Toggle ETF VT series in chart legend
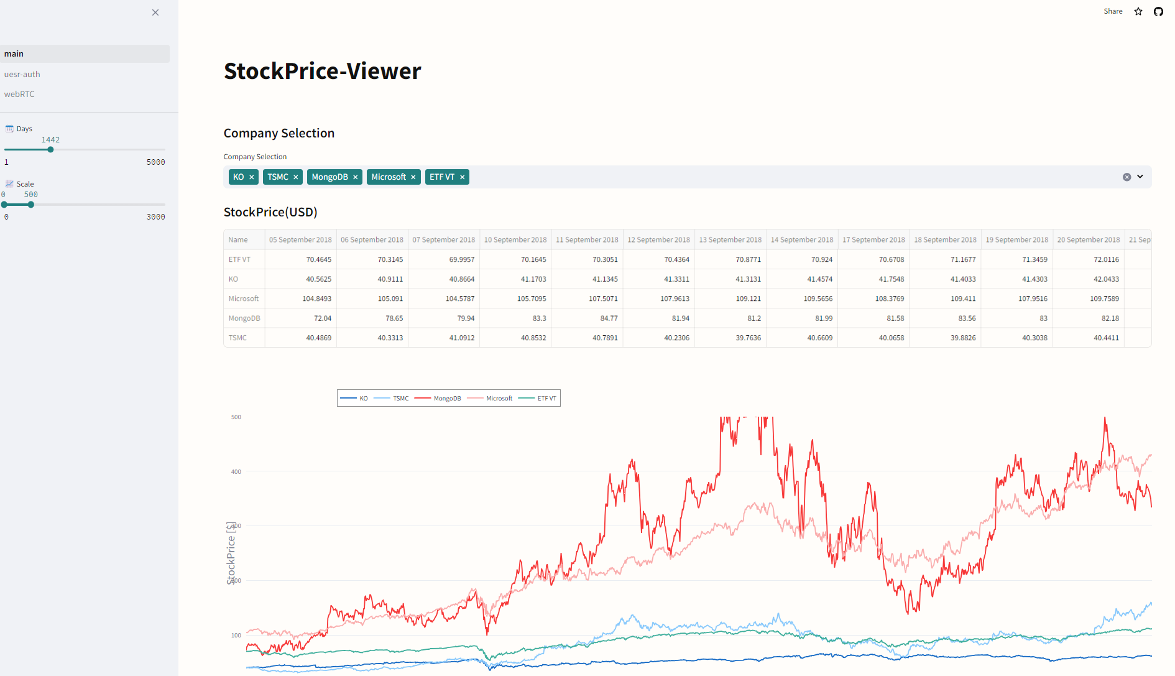Viewport: 1175px width, 676px height. tap(537, 398)
